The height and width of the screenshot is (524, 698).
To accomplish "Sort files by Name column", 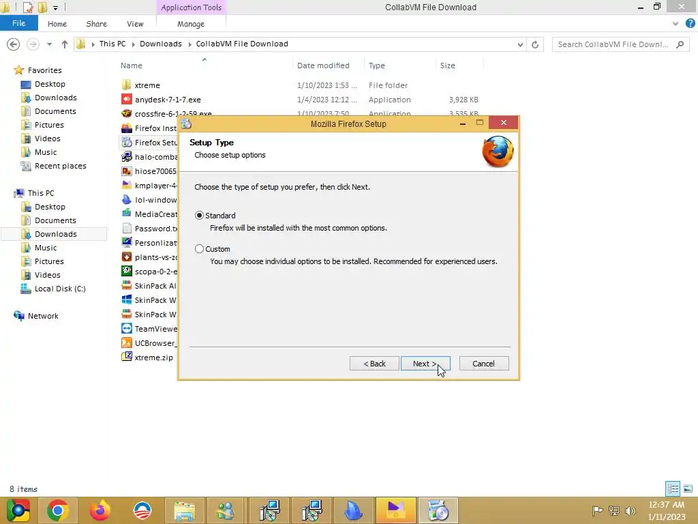I will click(132, 65).
